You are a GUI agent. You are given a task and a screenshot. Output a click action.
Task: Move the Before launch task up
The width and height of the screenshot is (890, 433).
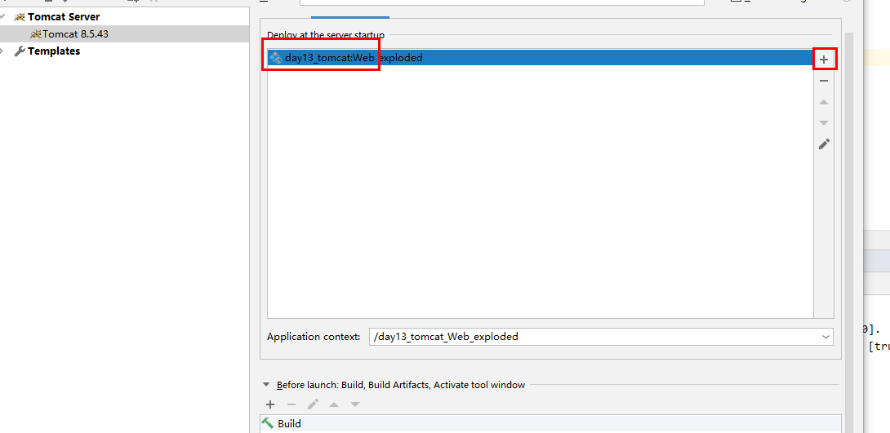coord(334,404)
